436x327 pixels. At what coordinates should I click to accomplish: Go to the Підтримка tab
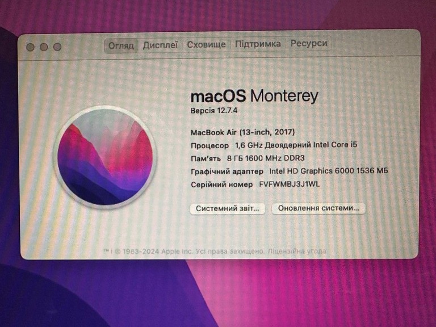click(258, 44)
